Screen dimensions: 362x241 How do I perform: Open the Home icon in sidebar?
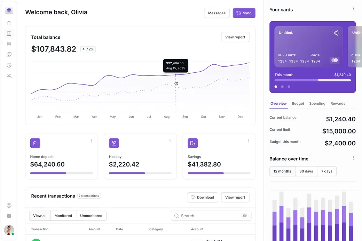9,23
